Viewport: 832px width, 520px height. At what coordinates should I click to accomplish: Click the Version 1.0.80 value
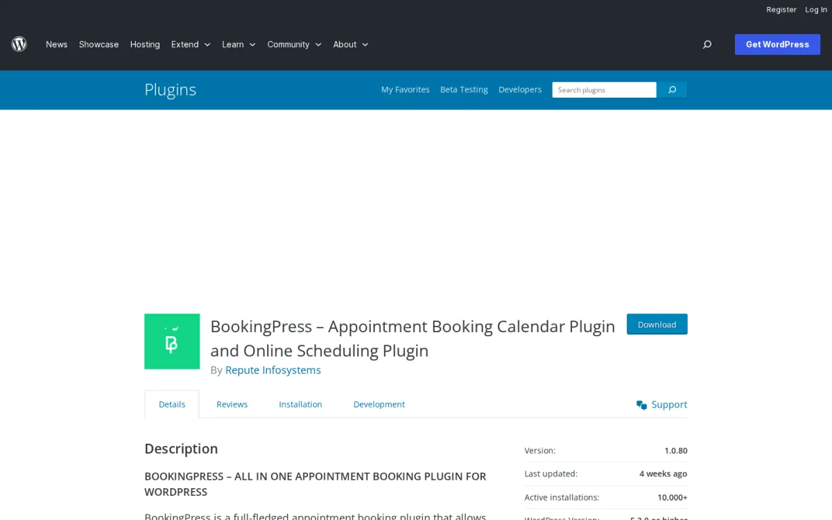coord(676,451)
